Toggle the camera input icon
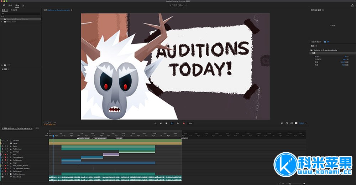Screen dimensions: 356x185 325,42
